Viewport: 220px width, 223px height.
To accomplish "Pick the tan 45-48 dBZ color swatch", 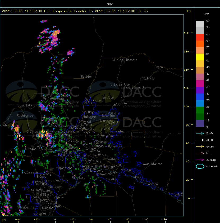I will [x=200, y=70].
